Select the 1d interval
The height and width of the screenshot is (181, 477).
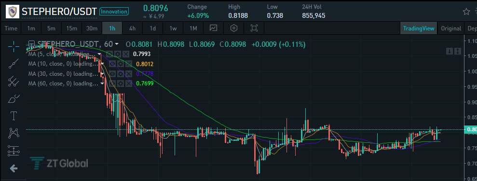pyautogui.click(x=153, y=28)
